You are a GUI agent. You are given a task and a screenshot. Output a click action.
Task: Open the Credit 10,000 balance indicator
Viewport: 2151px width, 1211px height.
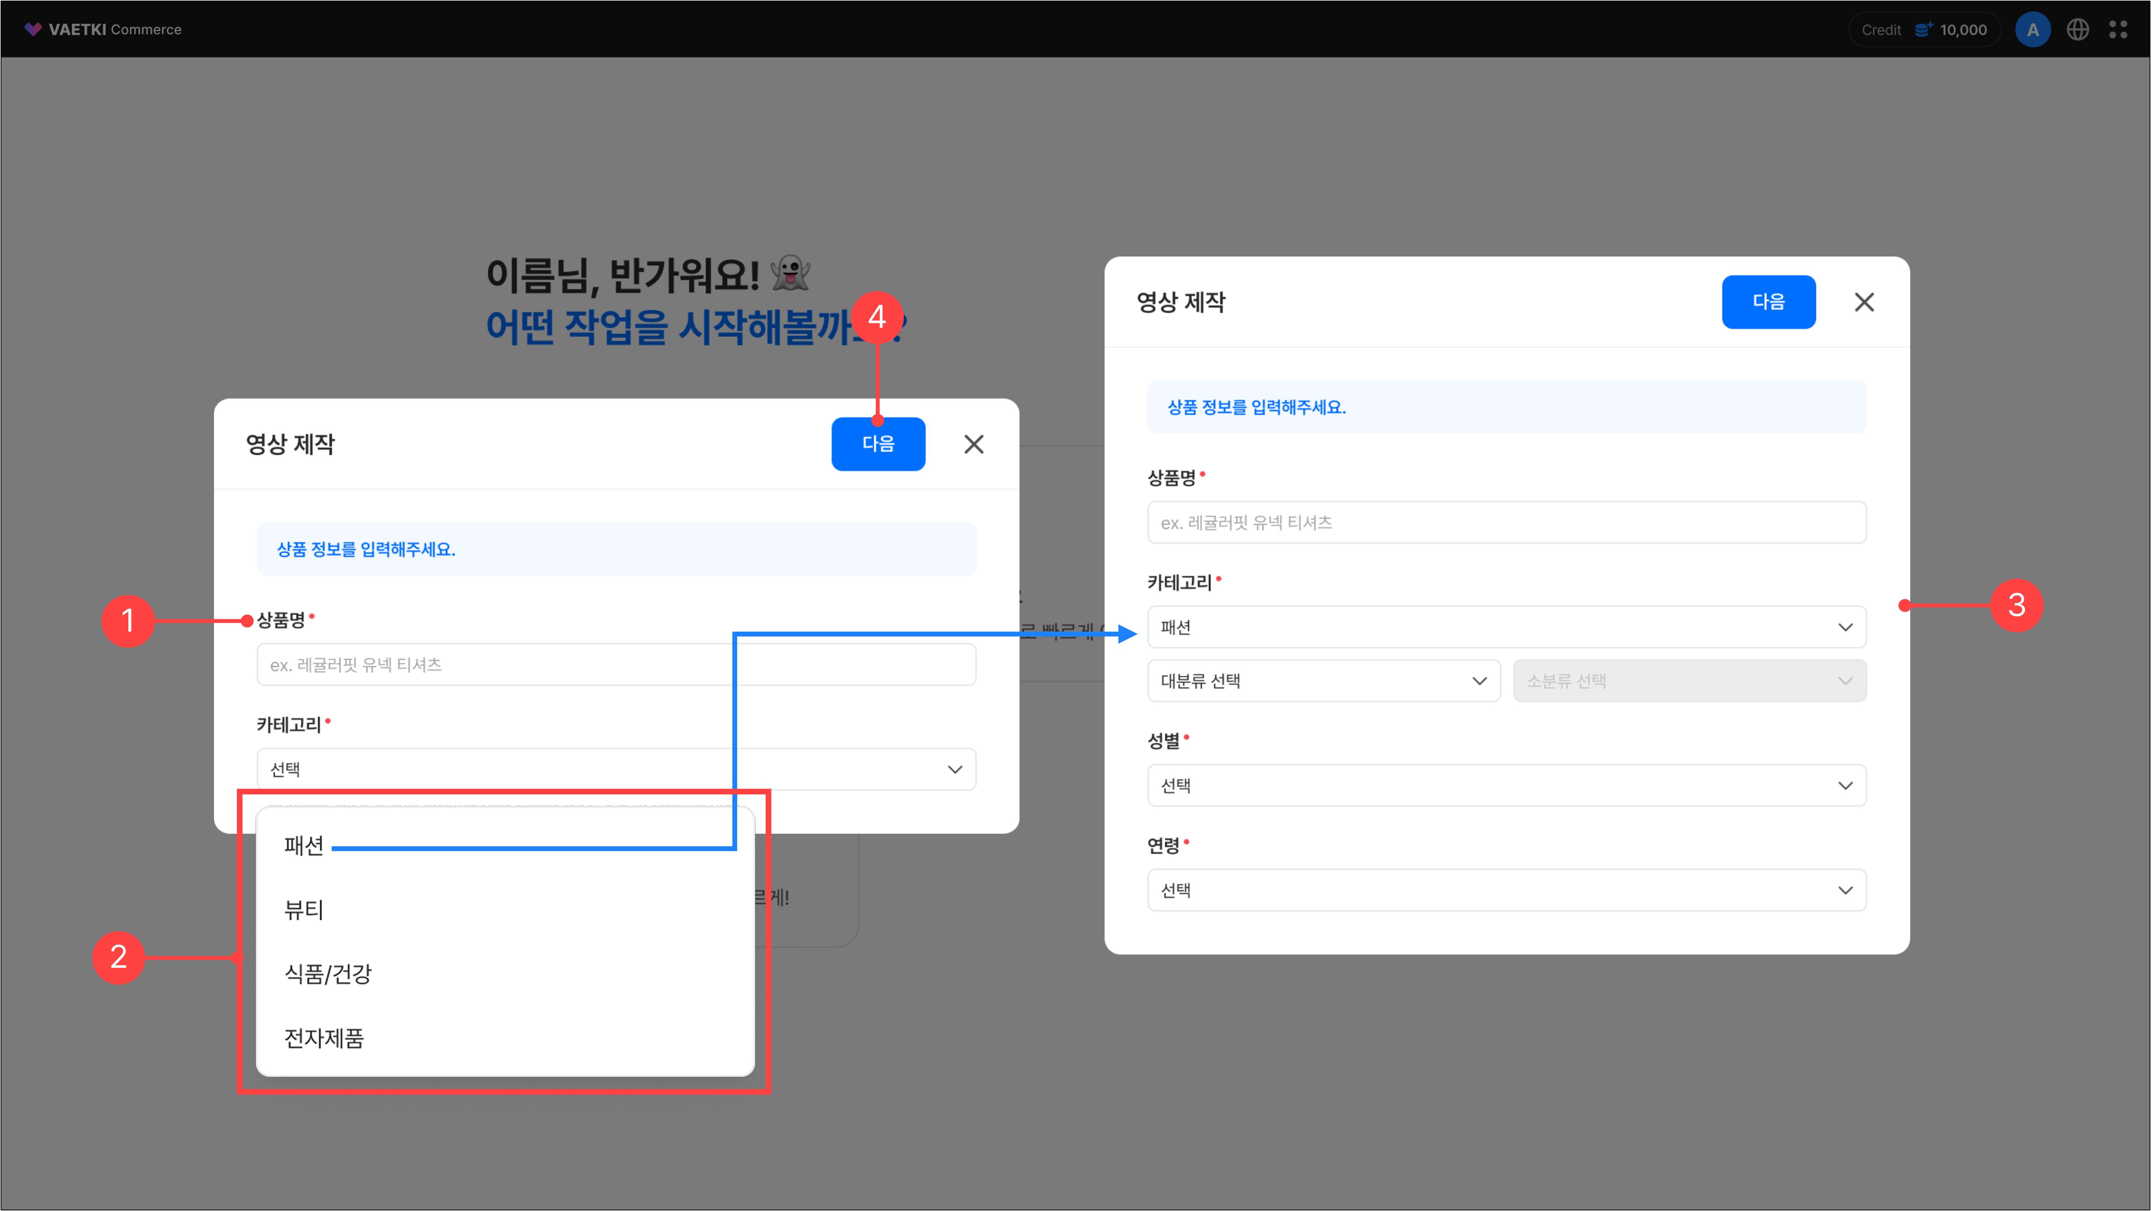tap(1924, 30)
